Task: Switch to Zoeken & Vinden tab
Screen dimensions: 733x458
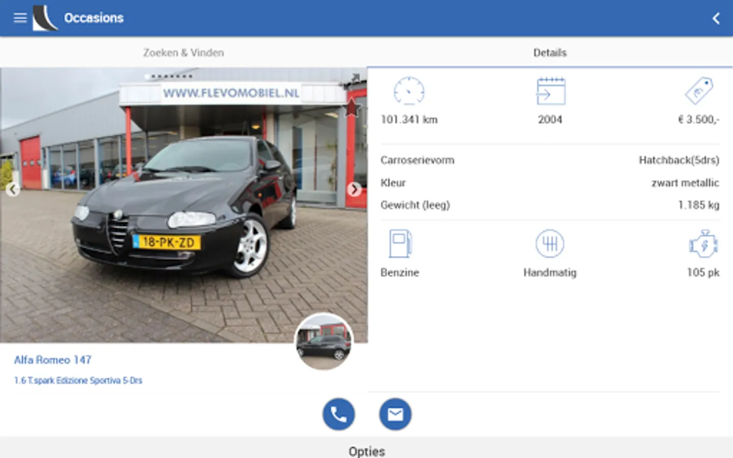Action: [x=183, y=52]
